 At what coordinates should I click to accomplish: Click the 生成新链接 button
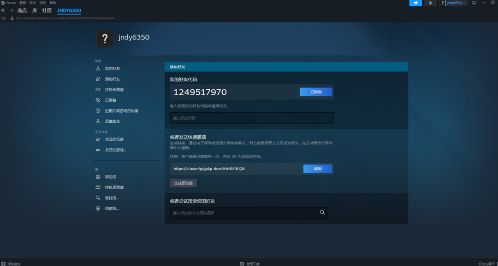(183, 183)
